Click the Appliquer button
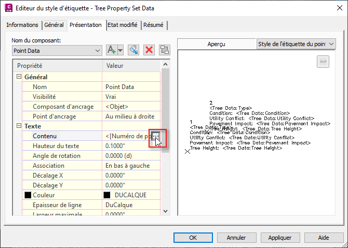348x248 pixels. [x=280, y=238]
